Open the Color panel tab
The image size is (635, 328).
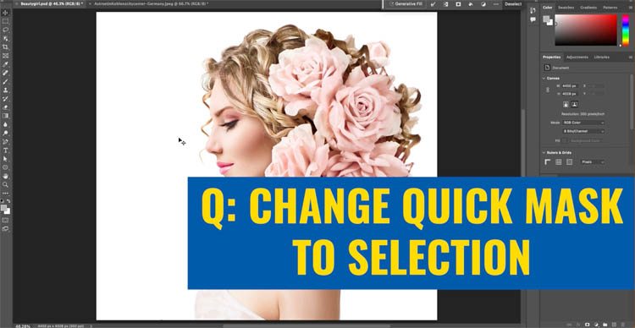click(548, 8)
